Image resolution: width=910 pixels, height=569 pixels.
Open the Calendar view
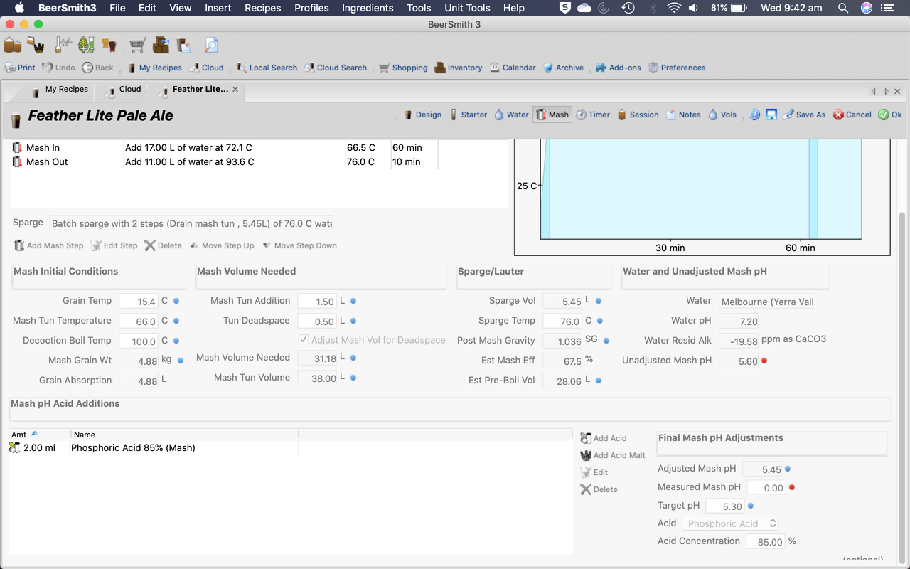tap(513, 68)
